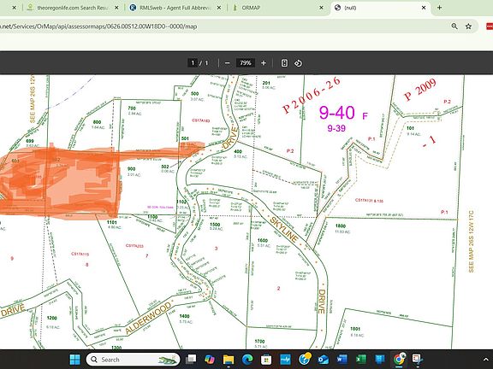Open the blue pulse-line app in taskbar
493x369 pixels.
pos(285,360)
